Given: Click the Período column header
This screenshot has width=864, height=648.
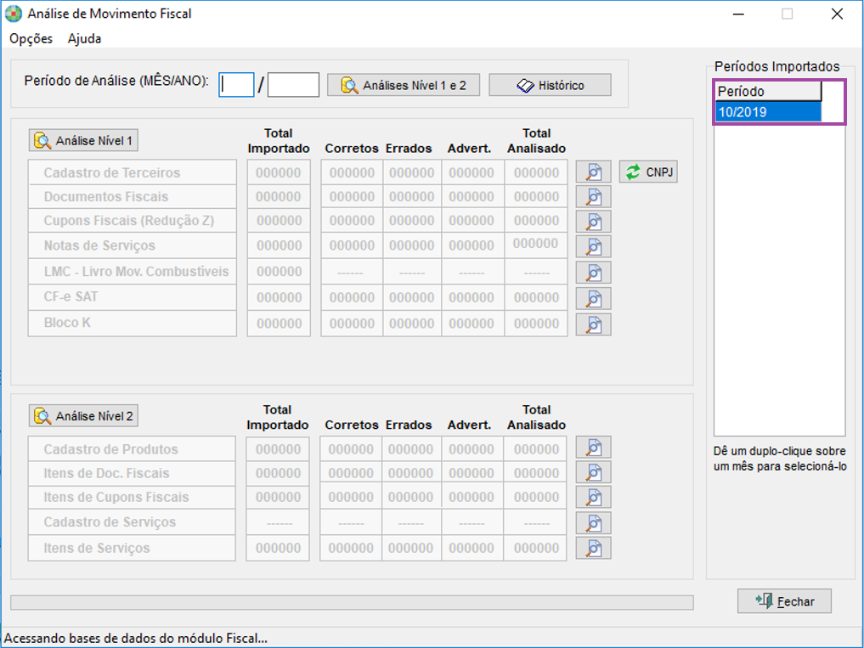Looking at the screenshot, I should click(769, 91).
